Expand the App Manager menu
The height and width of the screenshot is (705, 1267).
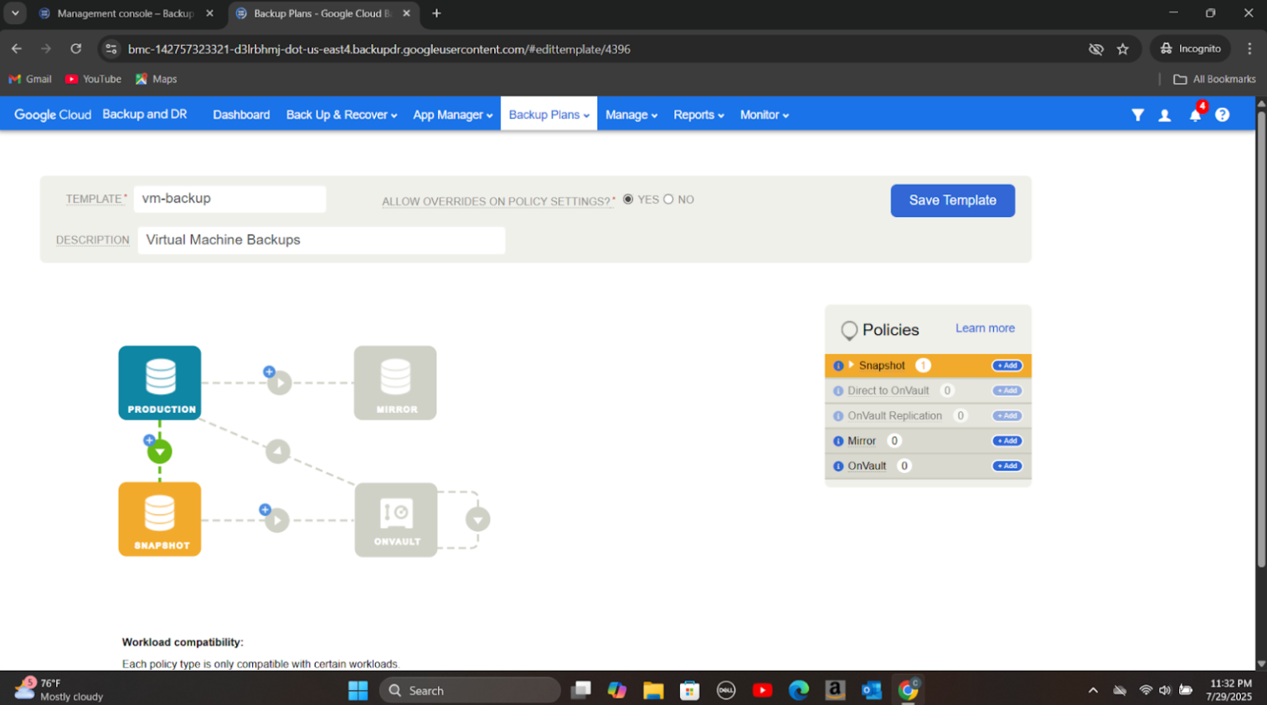[x=452, y=115]
